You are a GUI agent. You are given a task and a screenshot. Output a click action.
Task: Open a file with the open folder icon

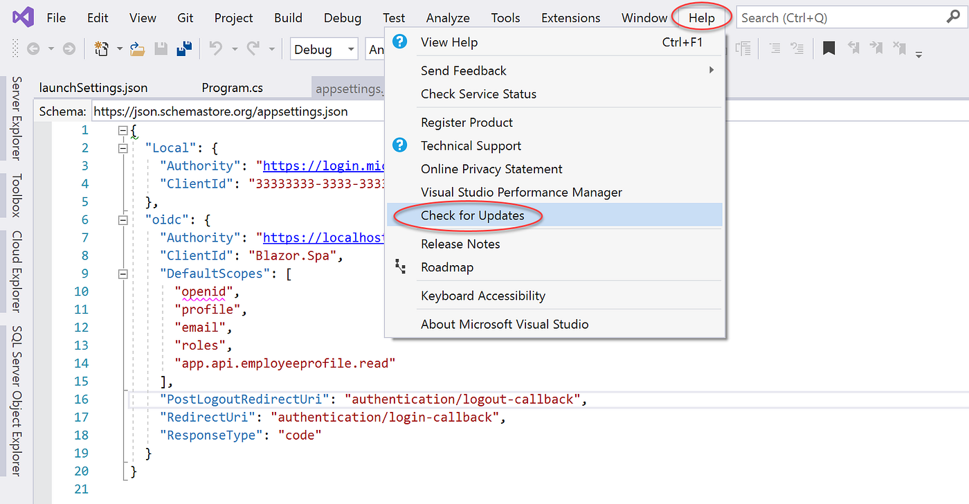point(137,48)
